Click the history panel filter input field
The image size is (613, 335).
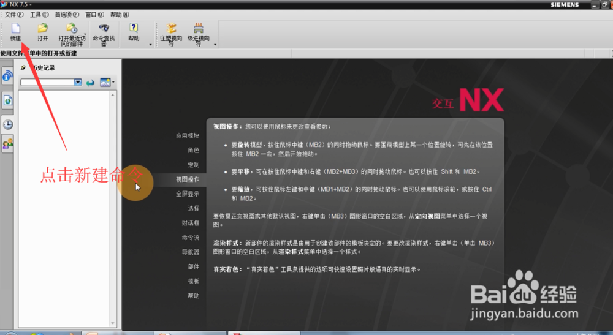point(47,82)
